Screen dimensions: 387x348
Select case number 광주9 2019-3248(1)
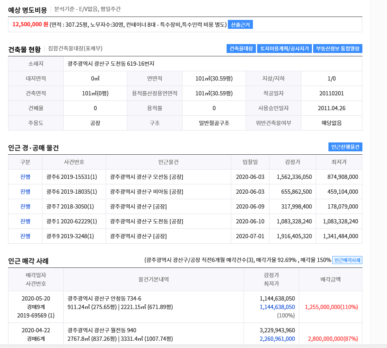pos(70,236)
